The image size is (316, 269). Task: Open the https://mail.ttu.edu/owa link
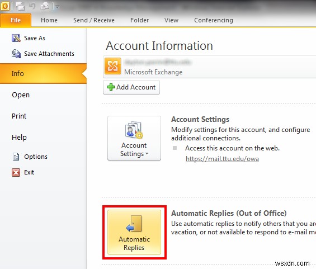tap(222, 159)
